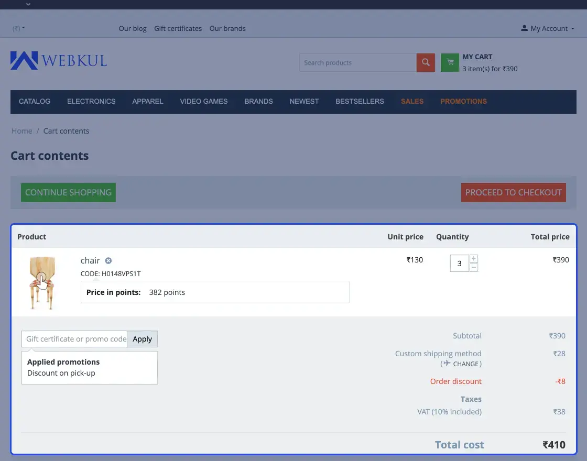The width and height of the screenshot is (587, 461).
Task: Click in the Search products field
Action: point(357,63)
